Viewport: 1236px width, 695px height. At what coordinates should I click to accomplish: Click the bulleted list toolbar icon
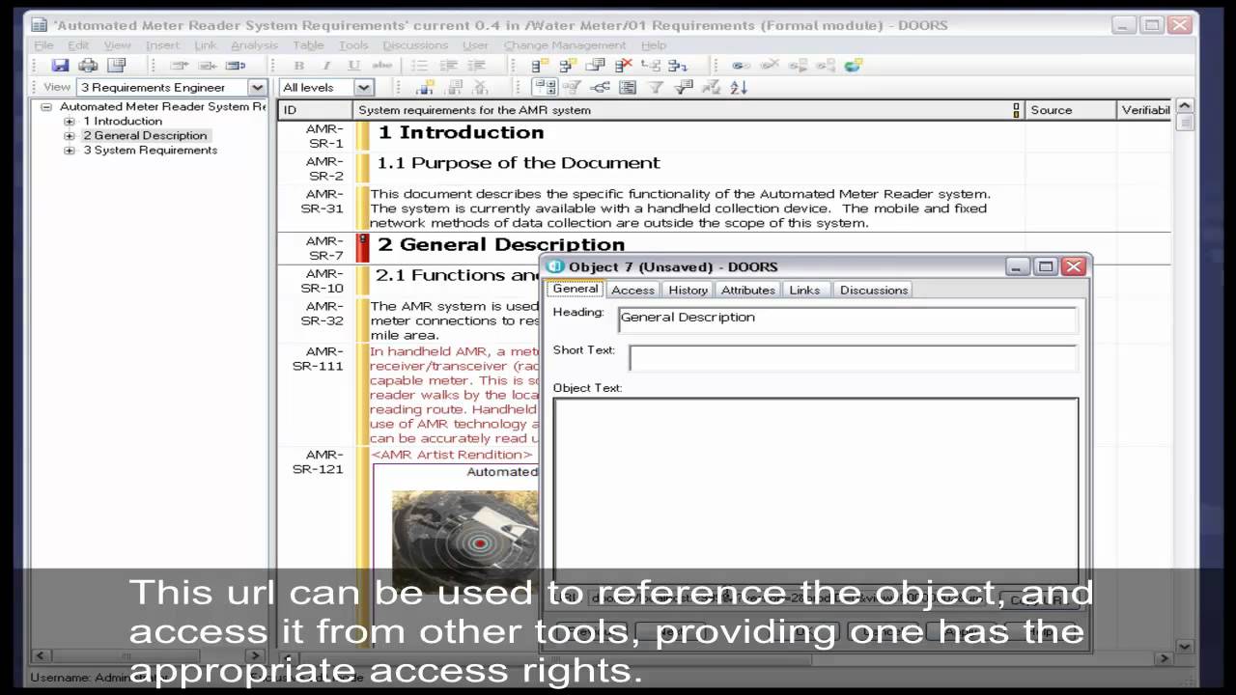pyautogui.click(x=420, y=66)
